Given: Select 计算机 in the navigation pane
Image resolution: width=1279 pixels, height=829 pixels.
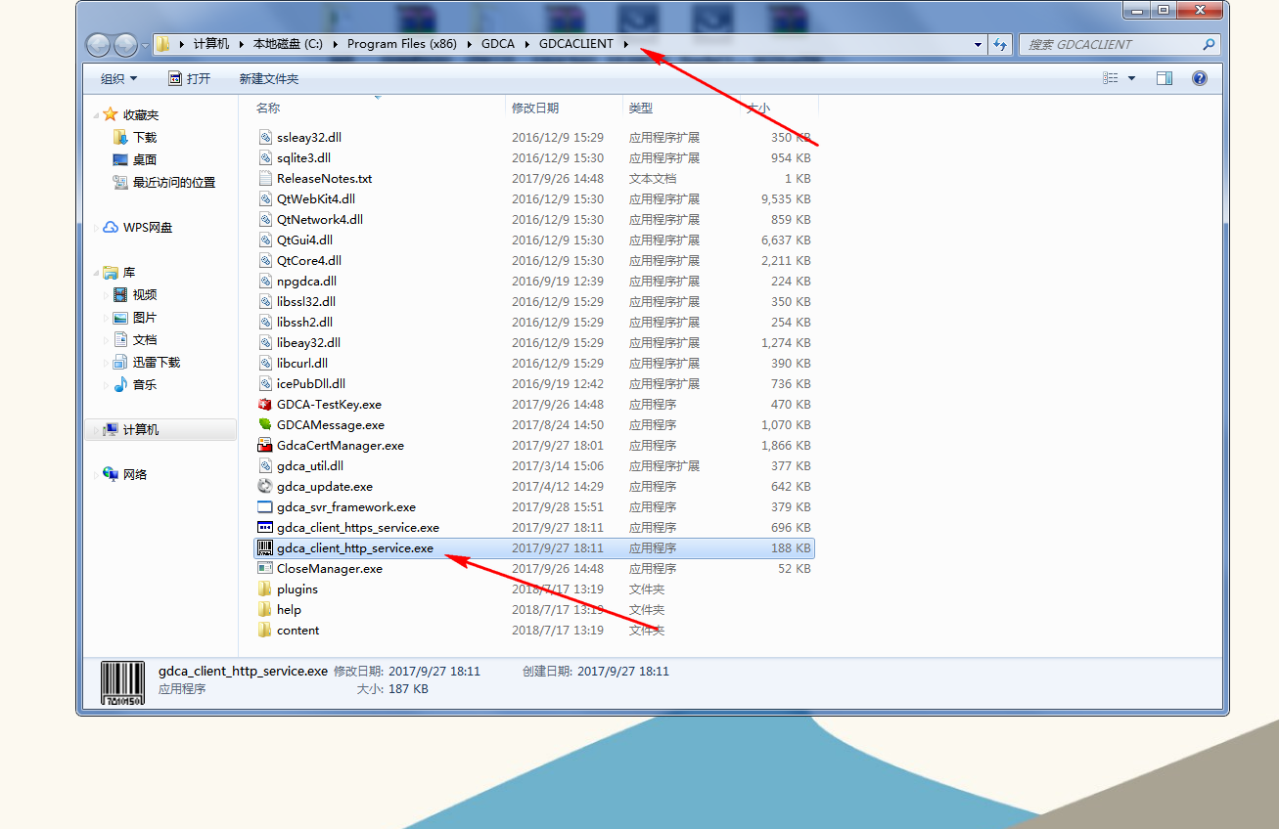Looking at the screenshot, I should (140, 430).
